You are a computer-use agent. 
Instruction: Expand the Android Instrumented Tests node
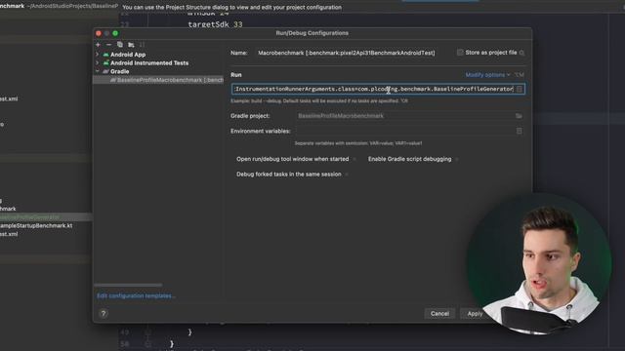98,62
